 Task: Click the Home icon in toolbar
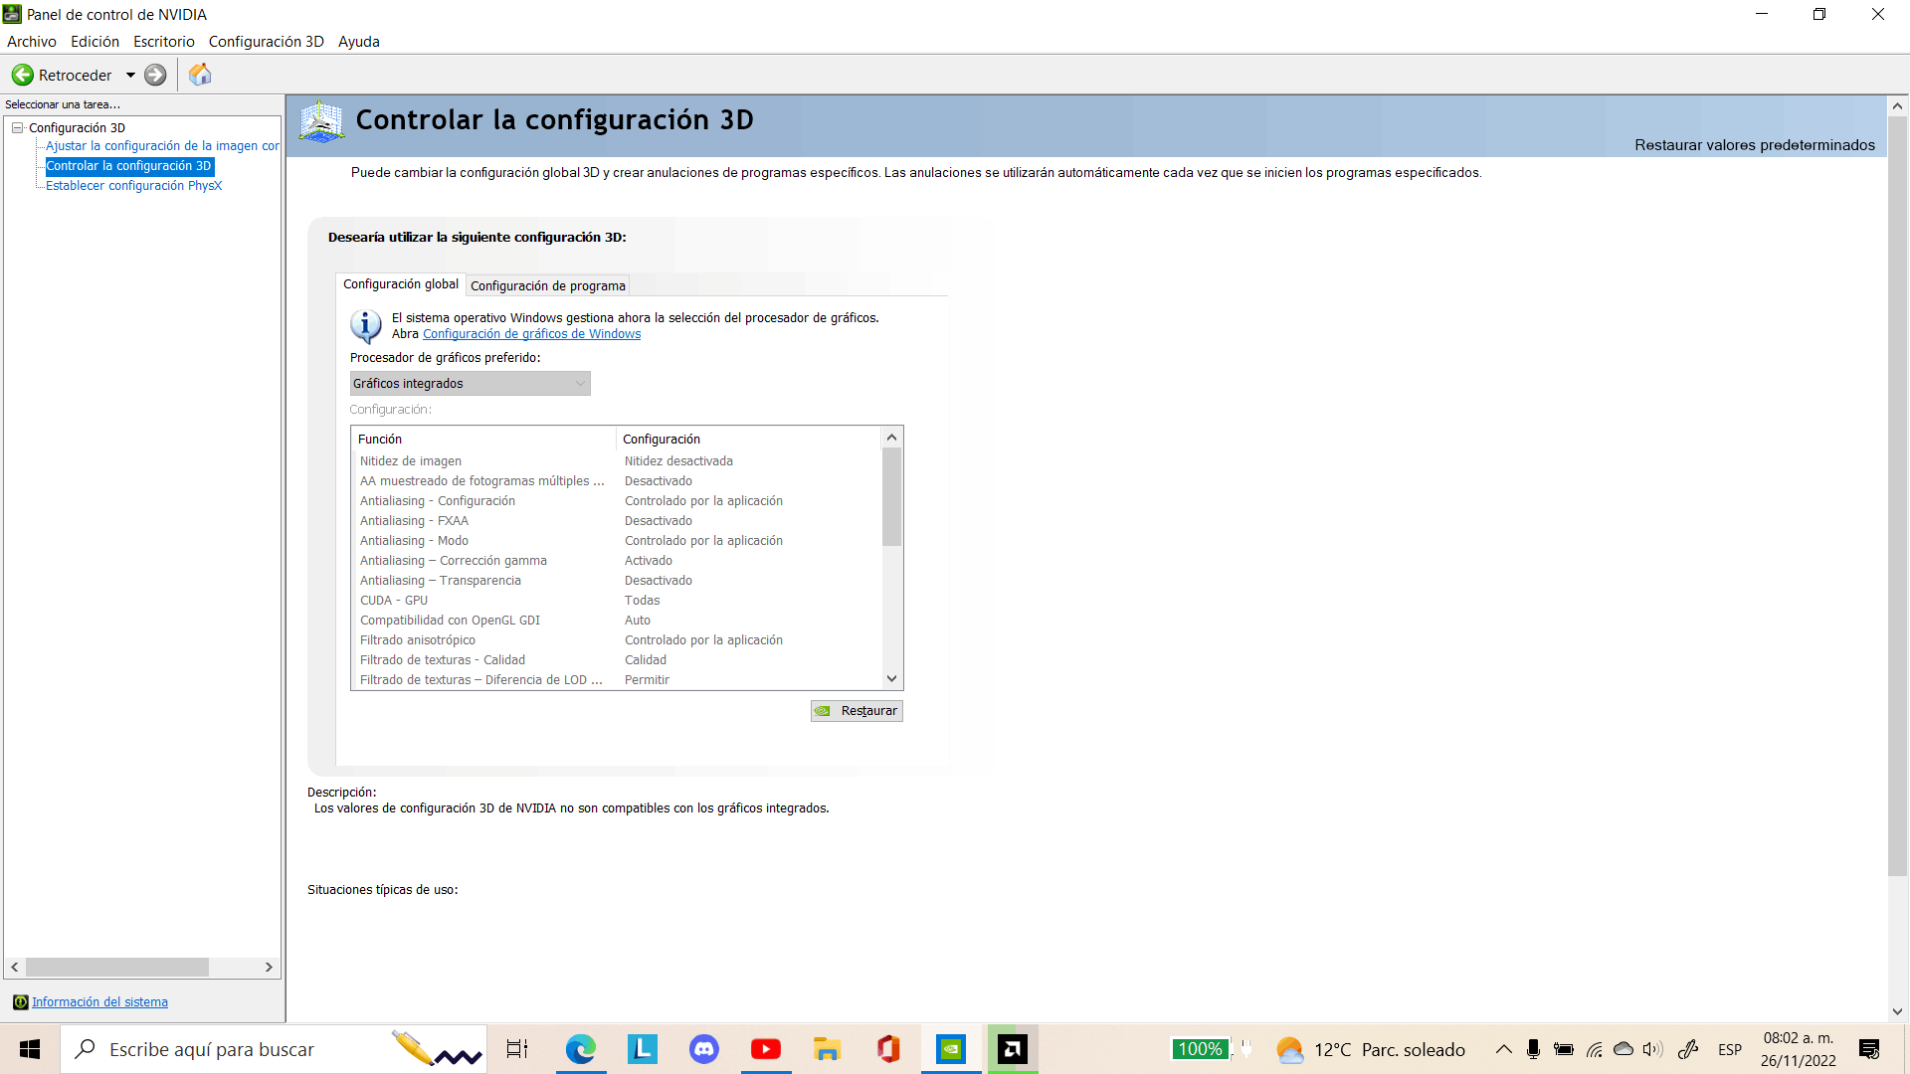point(200,75)
